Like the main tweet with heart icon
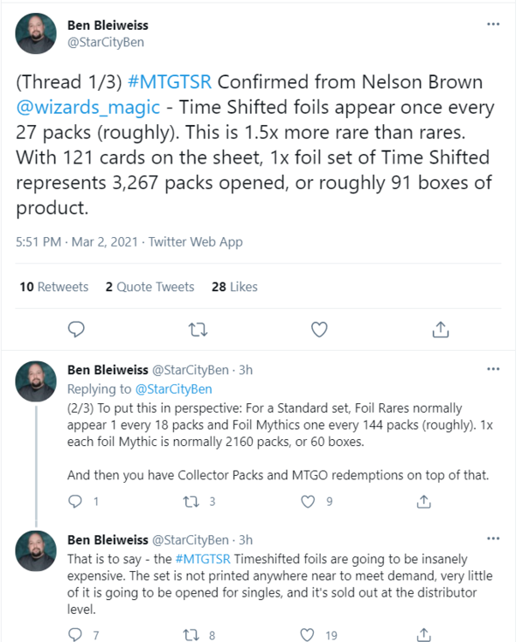 319,329
